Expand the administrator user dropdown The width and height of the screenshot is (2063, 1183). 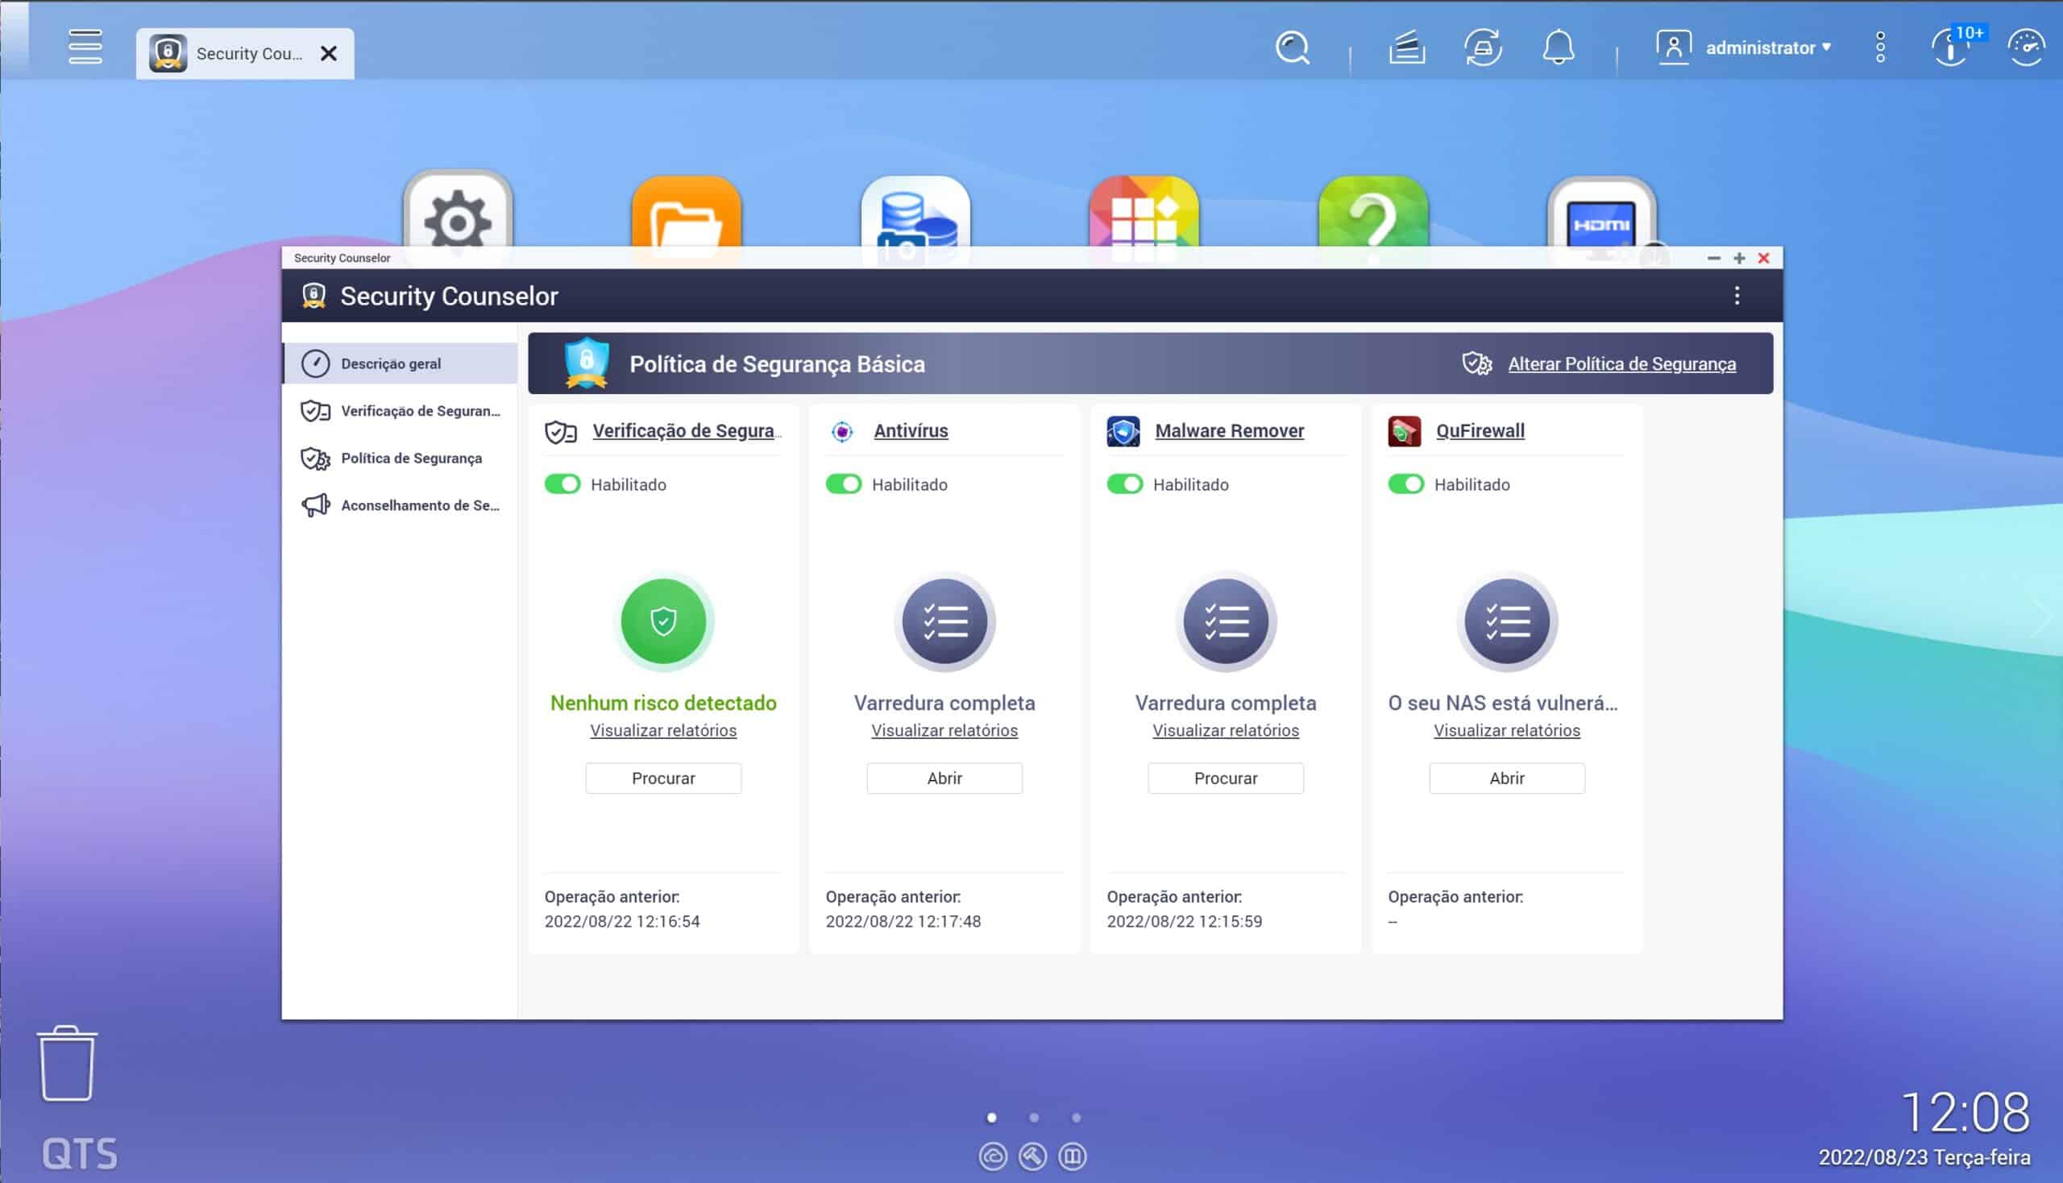(x=1759, y=48)
